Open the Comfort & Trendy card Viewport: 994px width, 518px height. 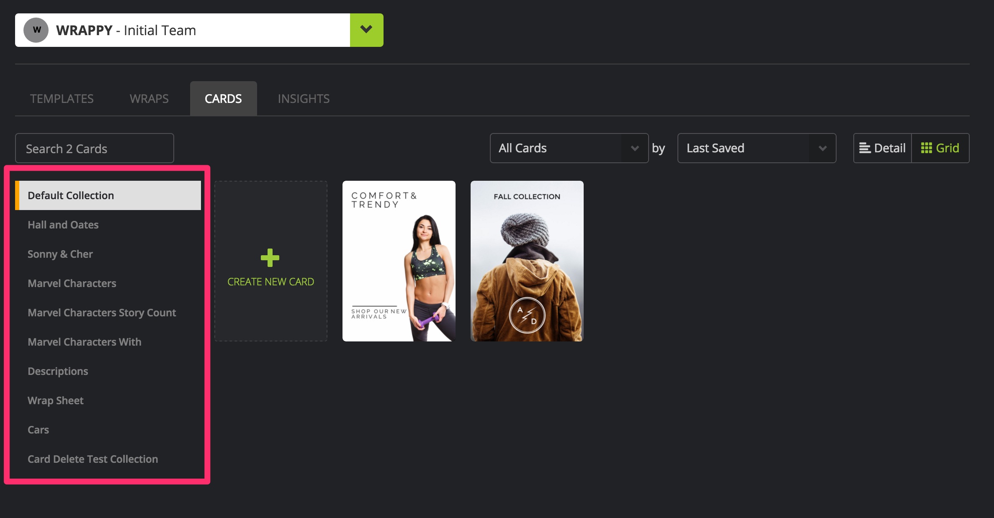[399, 261]
